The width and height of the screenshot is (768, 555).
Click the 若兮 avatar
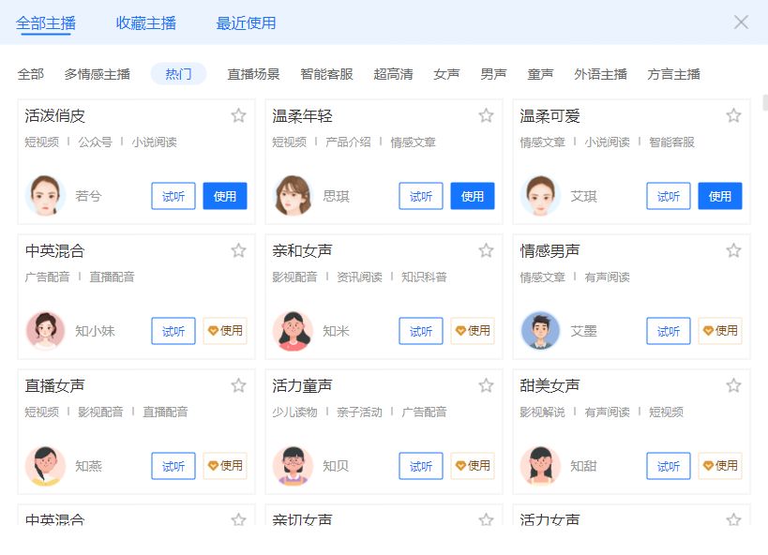[45, 196]
